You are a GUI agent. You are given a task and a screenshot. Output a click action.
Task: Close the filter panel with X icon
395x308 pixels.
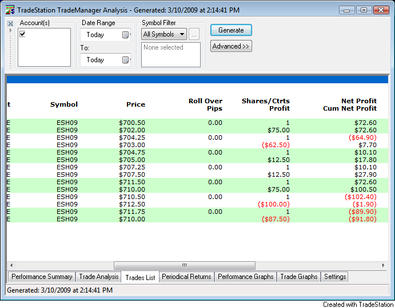[x=10, y=23]
